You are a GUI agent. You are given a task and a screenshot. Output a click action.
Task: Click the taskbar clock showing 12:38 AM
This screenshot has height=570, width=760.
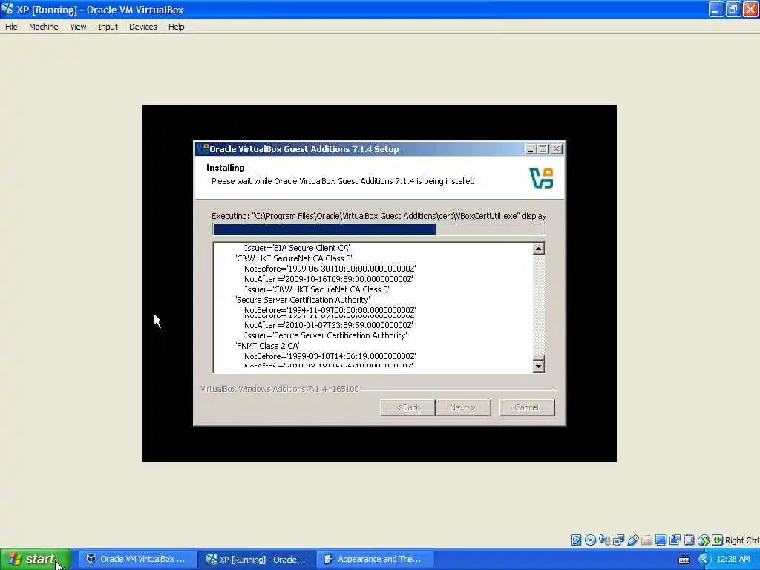click(x=733, y=560)
